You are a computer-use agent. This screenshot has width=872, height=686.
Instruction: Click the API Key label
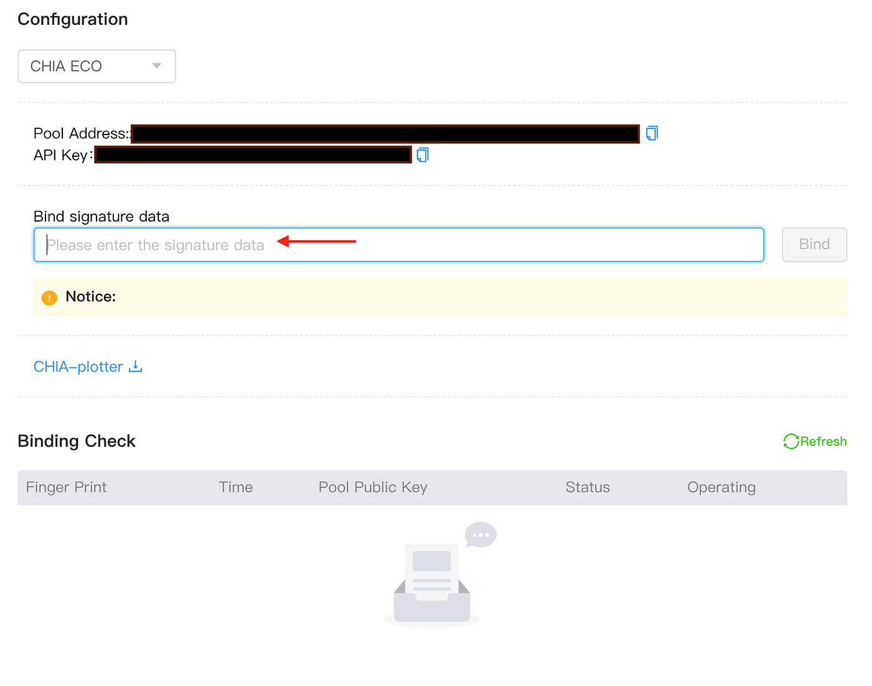pyautogui.click(x=63, y=155)
